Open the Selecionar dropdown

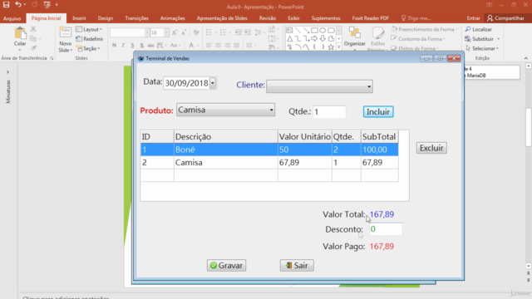[482, 48]
